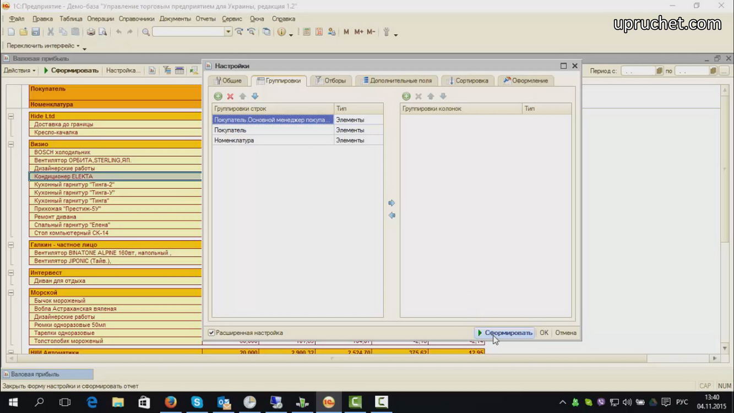Screen dimensions: 734x413
Task: Uncheck Расширенная настройка checkbox
Action: tap(211, 333)
